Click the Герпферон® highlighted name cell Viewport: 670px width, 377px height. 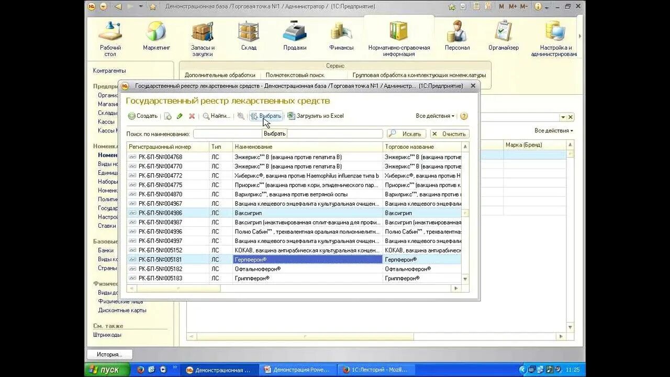point(308,260)
